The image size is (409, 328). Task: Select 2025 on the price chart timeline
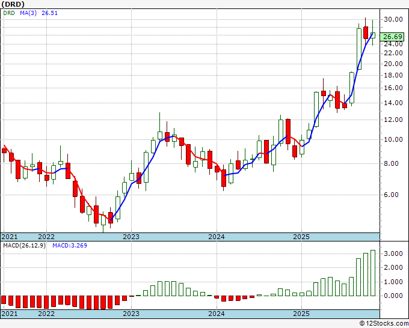pos(301,237)
